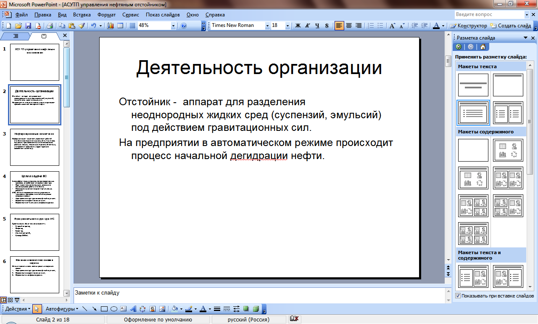
Task: Pick the Arrow drawing tool
Action: tap(95, 309)
